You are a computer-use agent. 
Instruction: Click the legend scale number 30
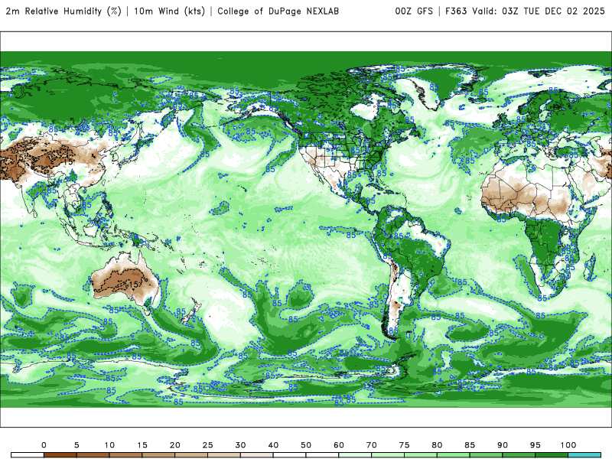(240, 445)
